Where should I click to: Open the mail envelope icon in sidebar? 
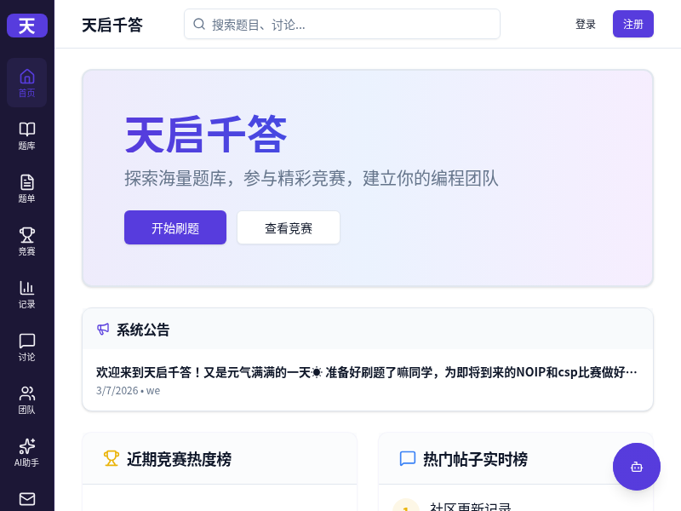click(x=27, y=499)
